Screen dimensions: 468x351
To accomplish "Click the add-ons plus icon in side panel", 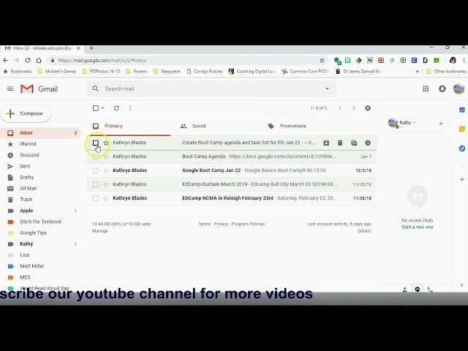I will (x=461, y=179).
